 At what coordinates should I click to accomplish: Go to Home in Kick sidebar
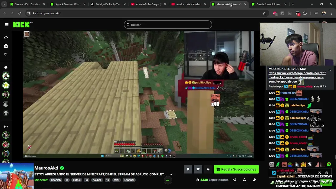[x=6, y=38]
